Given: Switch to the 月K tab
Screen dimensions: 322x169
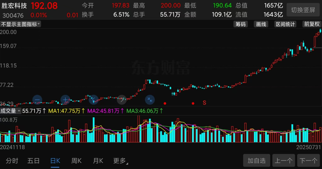Looking at the screenshot, I should click(98, 161).
